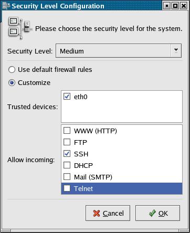The image size is (190, 233).
Task: Confirm settings with the OK button
Action: [157, 213]
